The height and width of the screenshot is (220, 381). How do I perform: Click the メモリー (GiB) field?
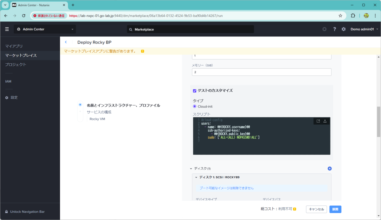coord(262,72)
